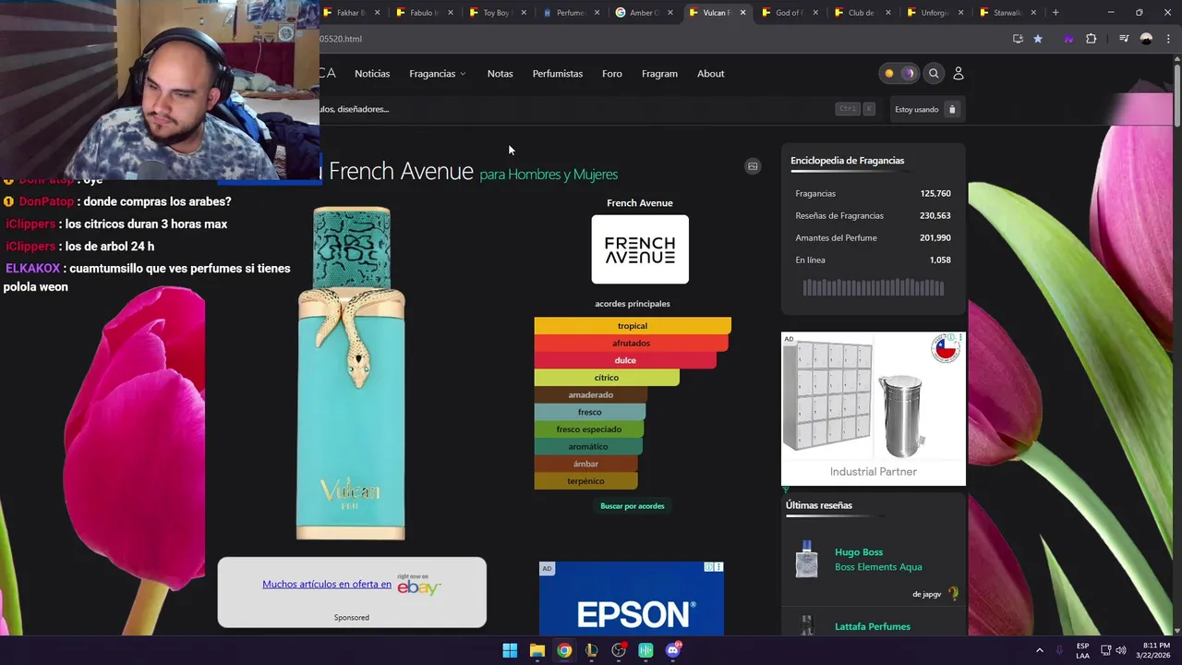Open the clock showing 8:11 PM
Image resolution: width=1182 pixels, height=665 pixels.
point(1155,650)
